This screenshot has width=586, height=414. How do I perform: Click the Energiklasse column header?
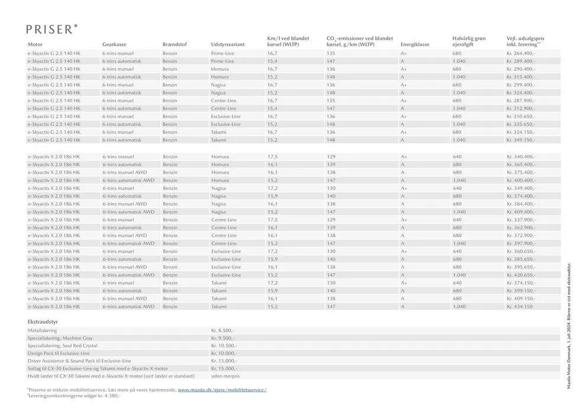coord(415,44)
